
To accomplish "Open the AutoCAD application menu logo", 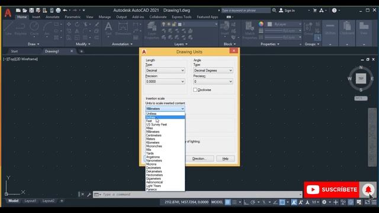I will tap(8, 12).
